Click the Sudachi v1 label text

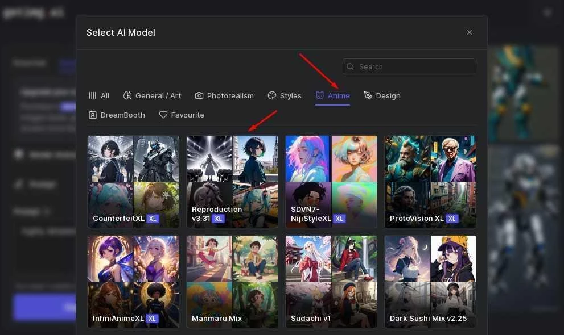[311, 319]
